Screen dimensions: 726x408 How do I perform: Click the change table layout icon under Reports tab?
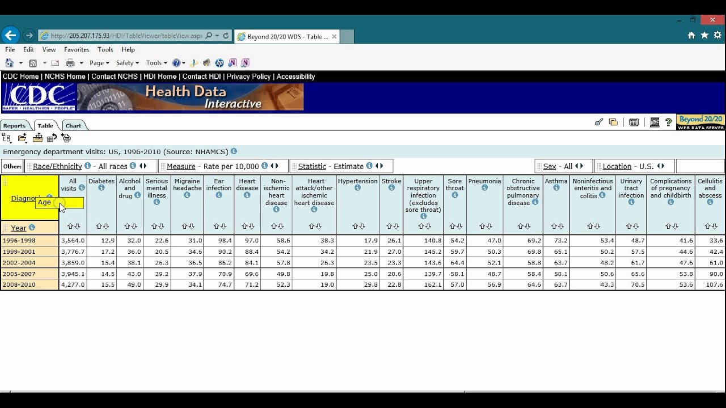7,138
